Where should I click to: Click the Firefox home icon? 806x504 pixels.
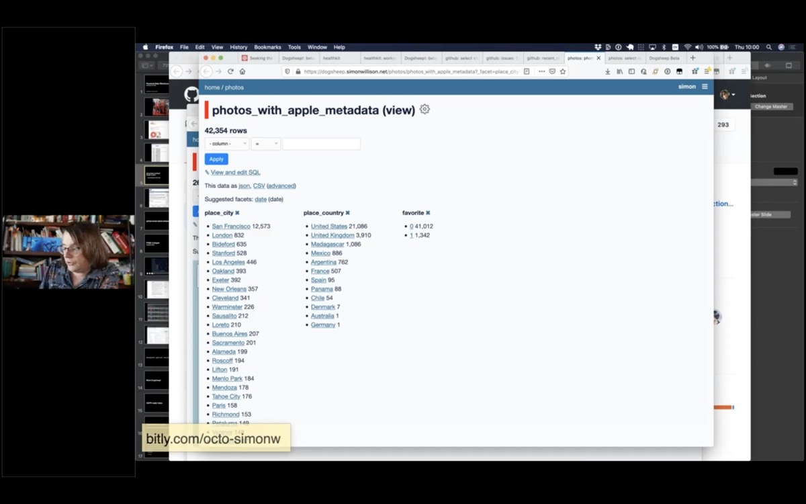[242, 71]
